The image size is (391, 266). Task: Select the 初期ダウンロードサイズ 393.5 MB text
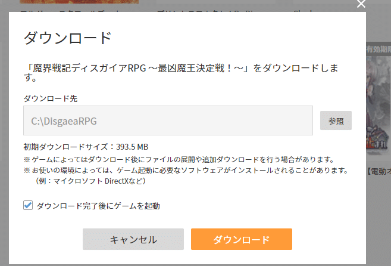pos(86,147)
